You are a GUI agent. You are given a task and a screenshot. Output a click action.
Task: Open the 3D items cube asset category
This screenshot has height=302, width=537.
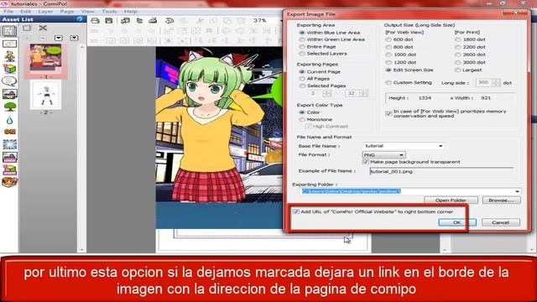(x=9, y=69)
